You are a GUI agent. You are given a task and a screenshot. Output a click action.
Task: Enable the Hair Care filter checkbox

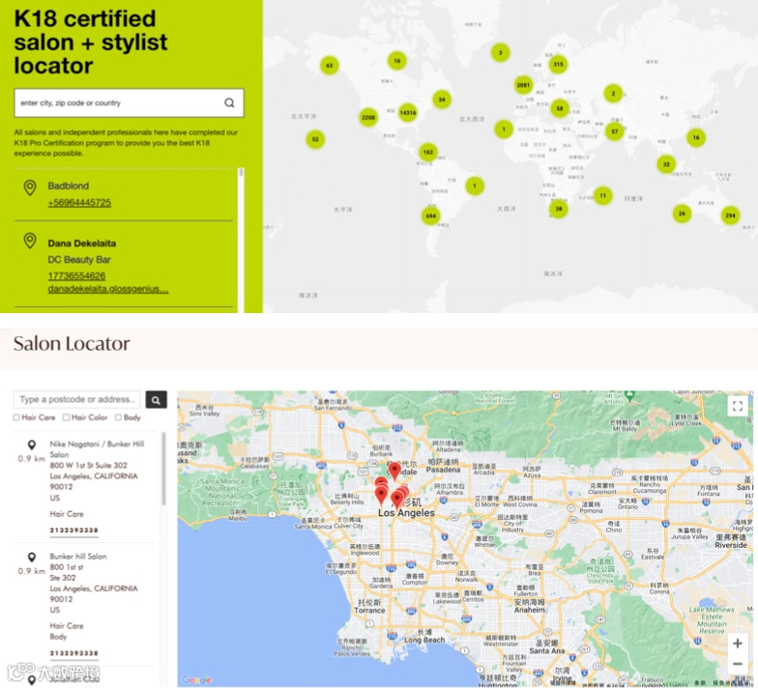(x=16, y=417)
